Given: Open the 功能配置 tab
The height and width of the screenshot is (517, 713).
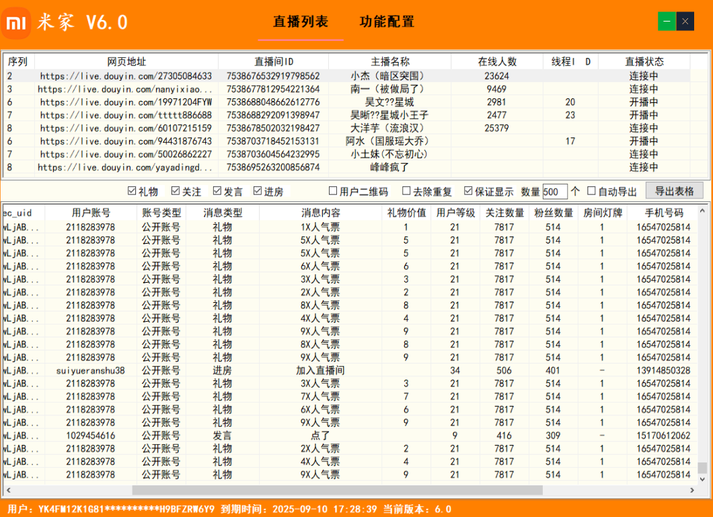Looking at the screenshot, I should (387, 22).
